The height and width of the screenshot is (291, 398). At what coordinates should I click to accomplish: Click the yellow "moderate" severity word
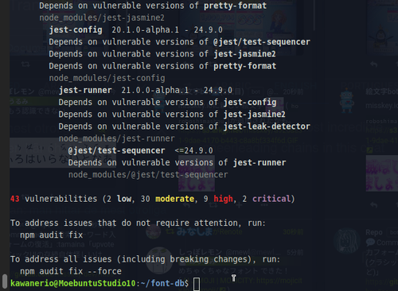click(174, 199)
